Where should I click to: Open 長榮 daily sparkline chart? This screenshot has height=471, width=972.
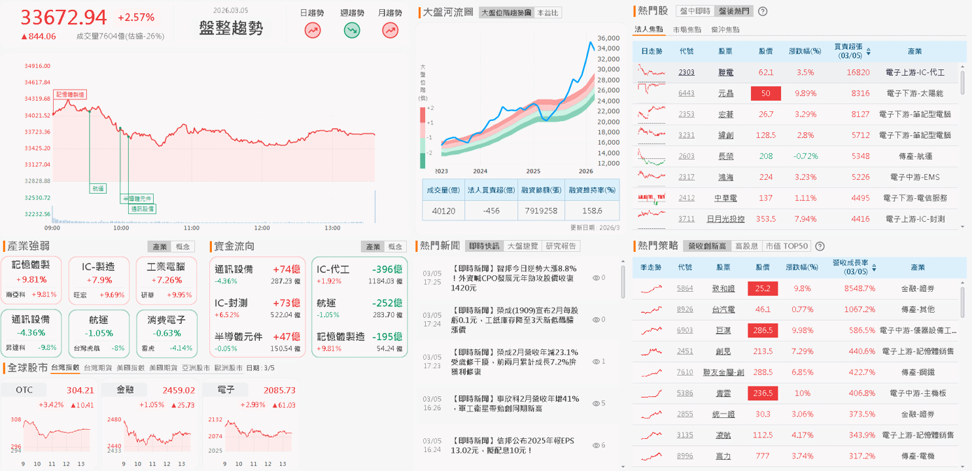[x=651, y=156]
